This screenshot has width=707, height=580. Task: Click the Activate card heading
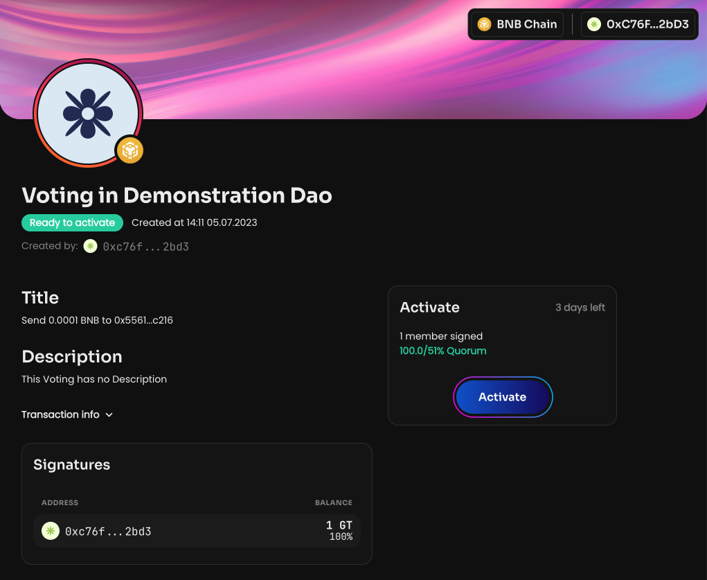(430, 308)
